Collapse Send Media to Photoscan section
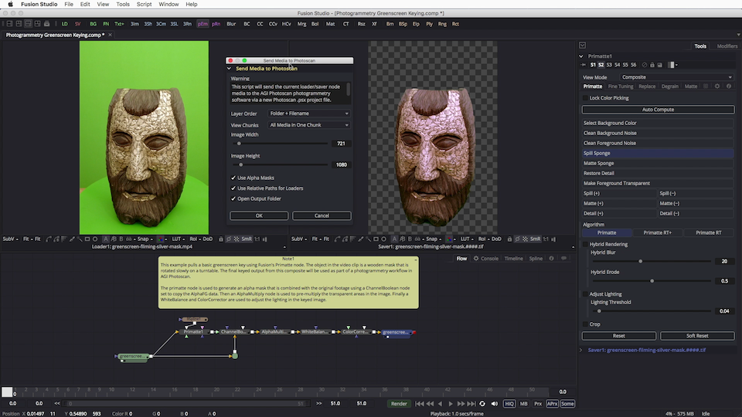This screenshot has height=417, width=742. (229, 69)
